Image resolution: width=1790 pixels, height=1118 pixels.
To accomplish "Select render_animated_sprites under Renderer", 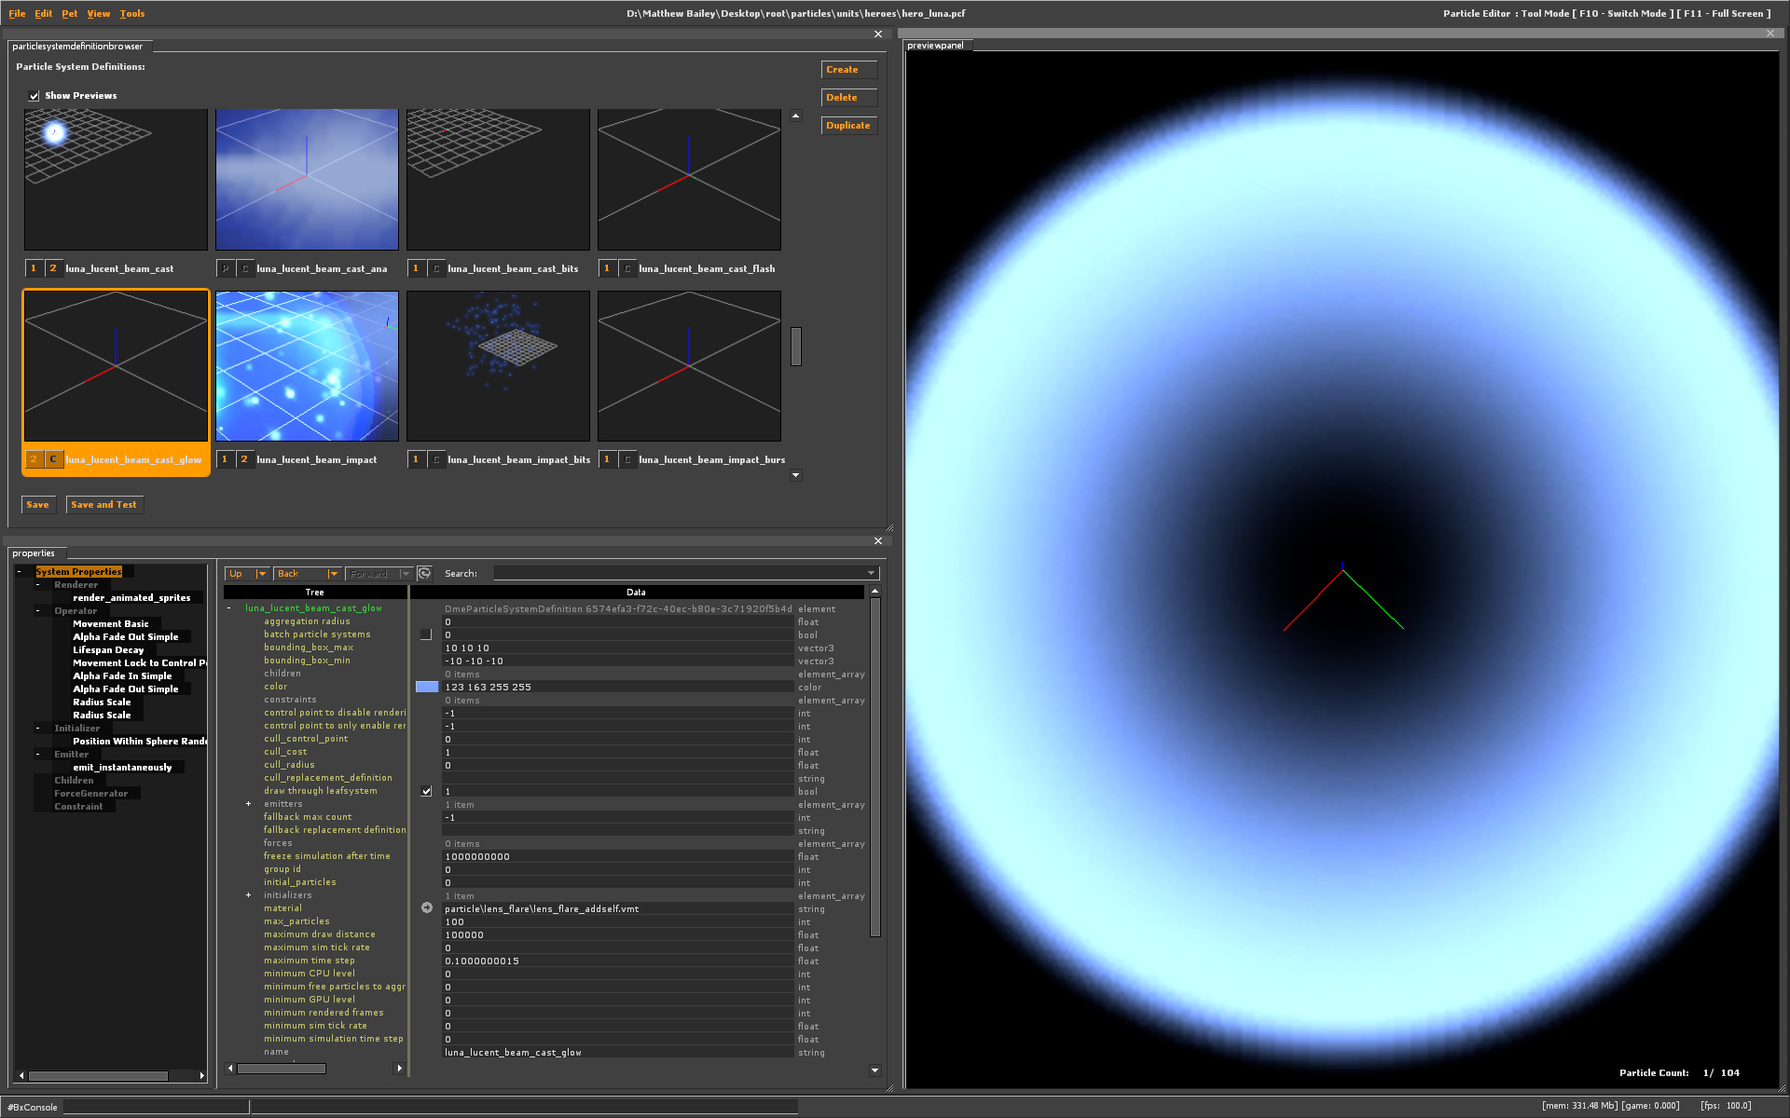I will (x=131, y=598).
